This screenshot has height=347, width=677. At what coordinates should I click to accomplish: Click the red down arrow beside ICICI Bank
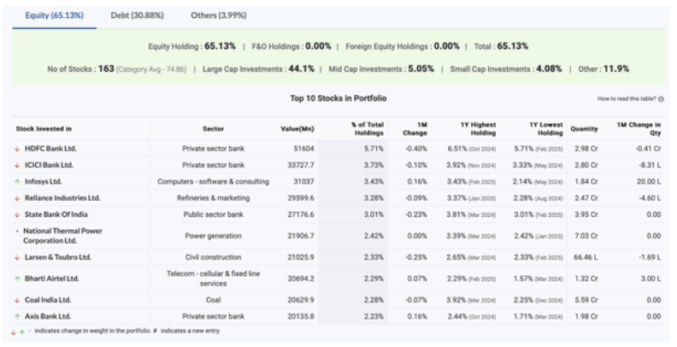point(17,165)
